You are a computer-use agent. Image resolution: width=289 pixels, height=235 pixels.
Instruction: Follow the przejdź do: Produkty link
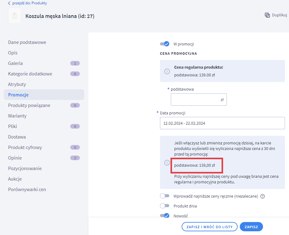coord(30,3)
